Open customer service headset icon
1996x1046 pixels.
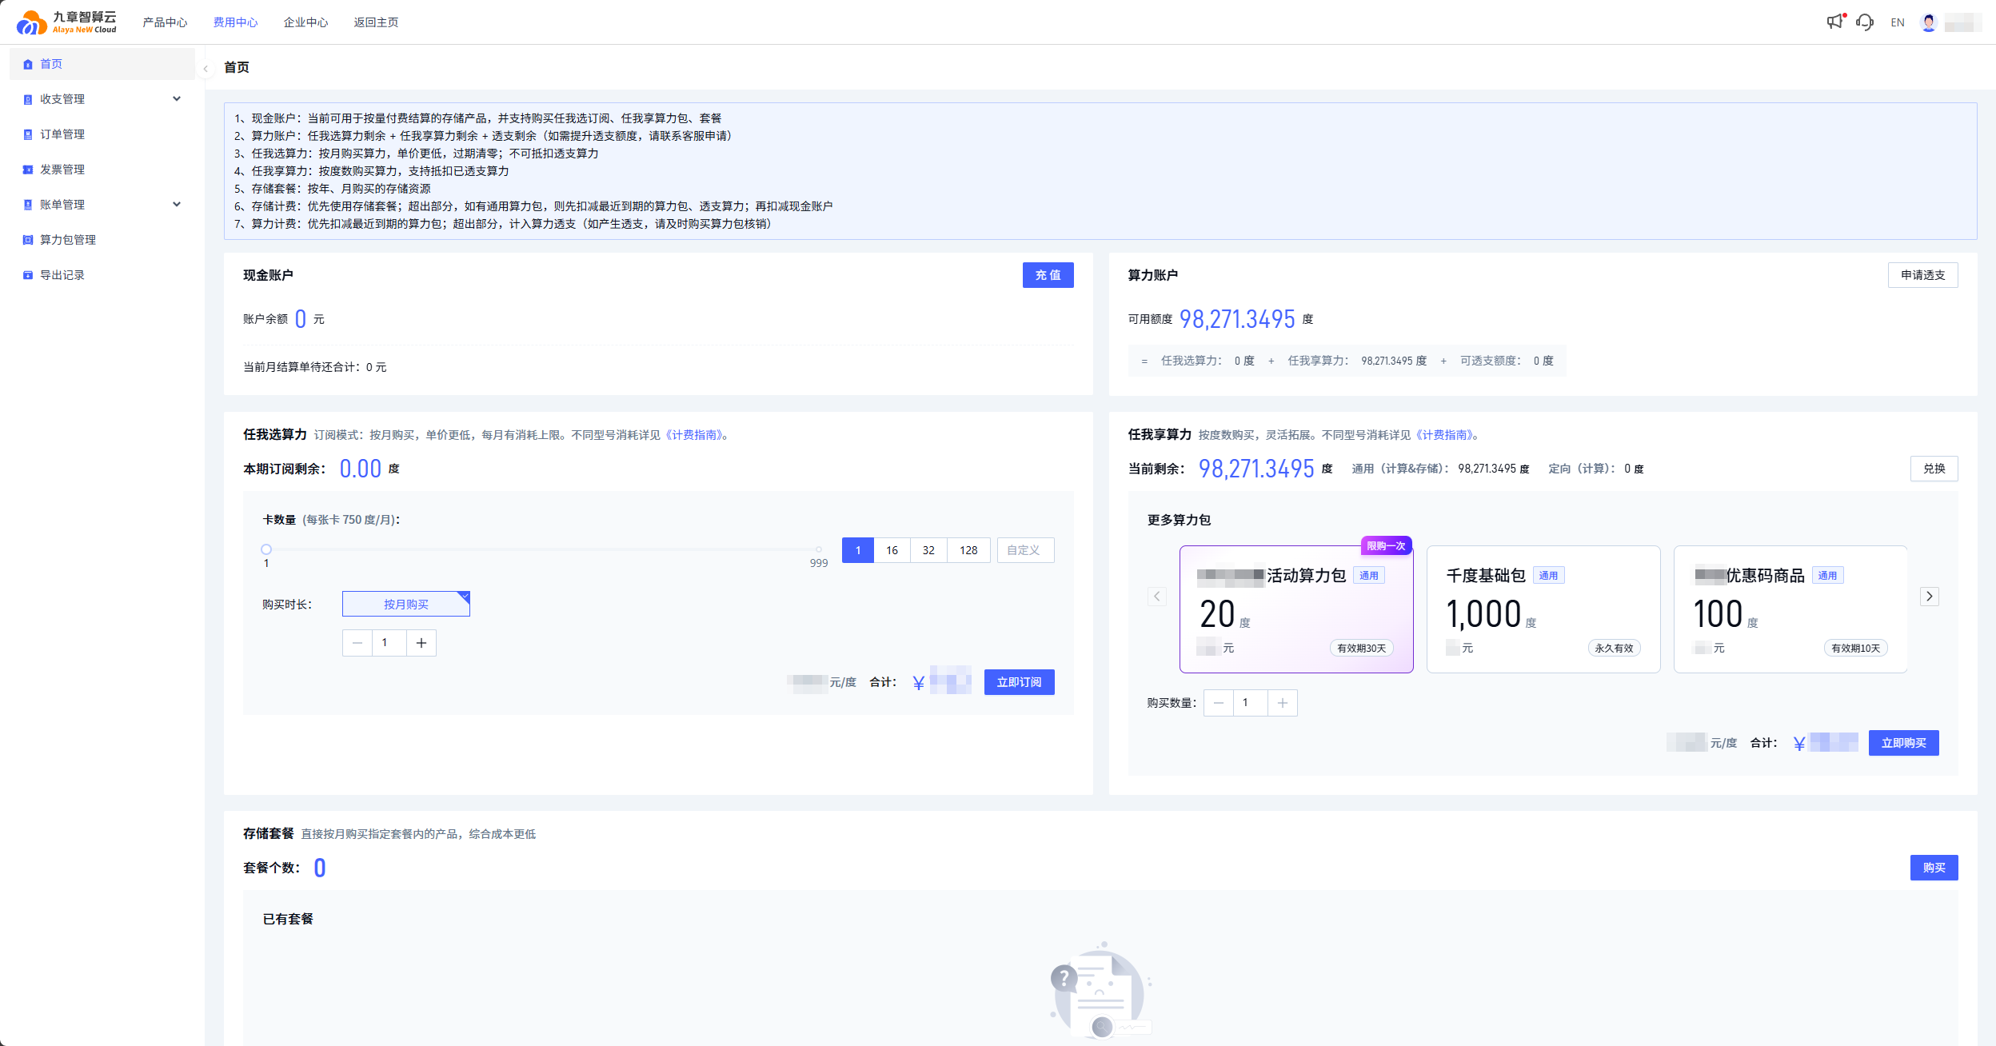(1865, 22)
